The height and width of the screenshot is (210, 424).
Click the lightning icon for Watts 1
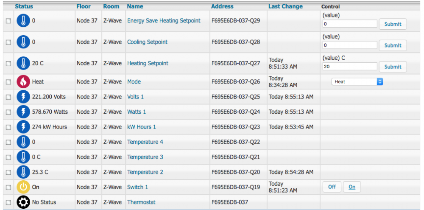coord(23,112)
